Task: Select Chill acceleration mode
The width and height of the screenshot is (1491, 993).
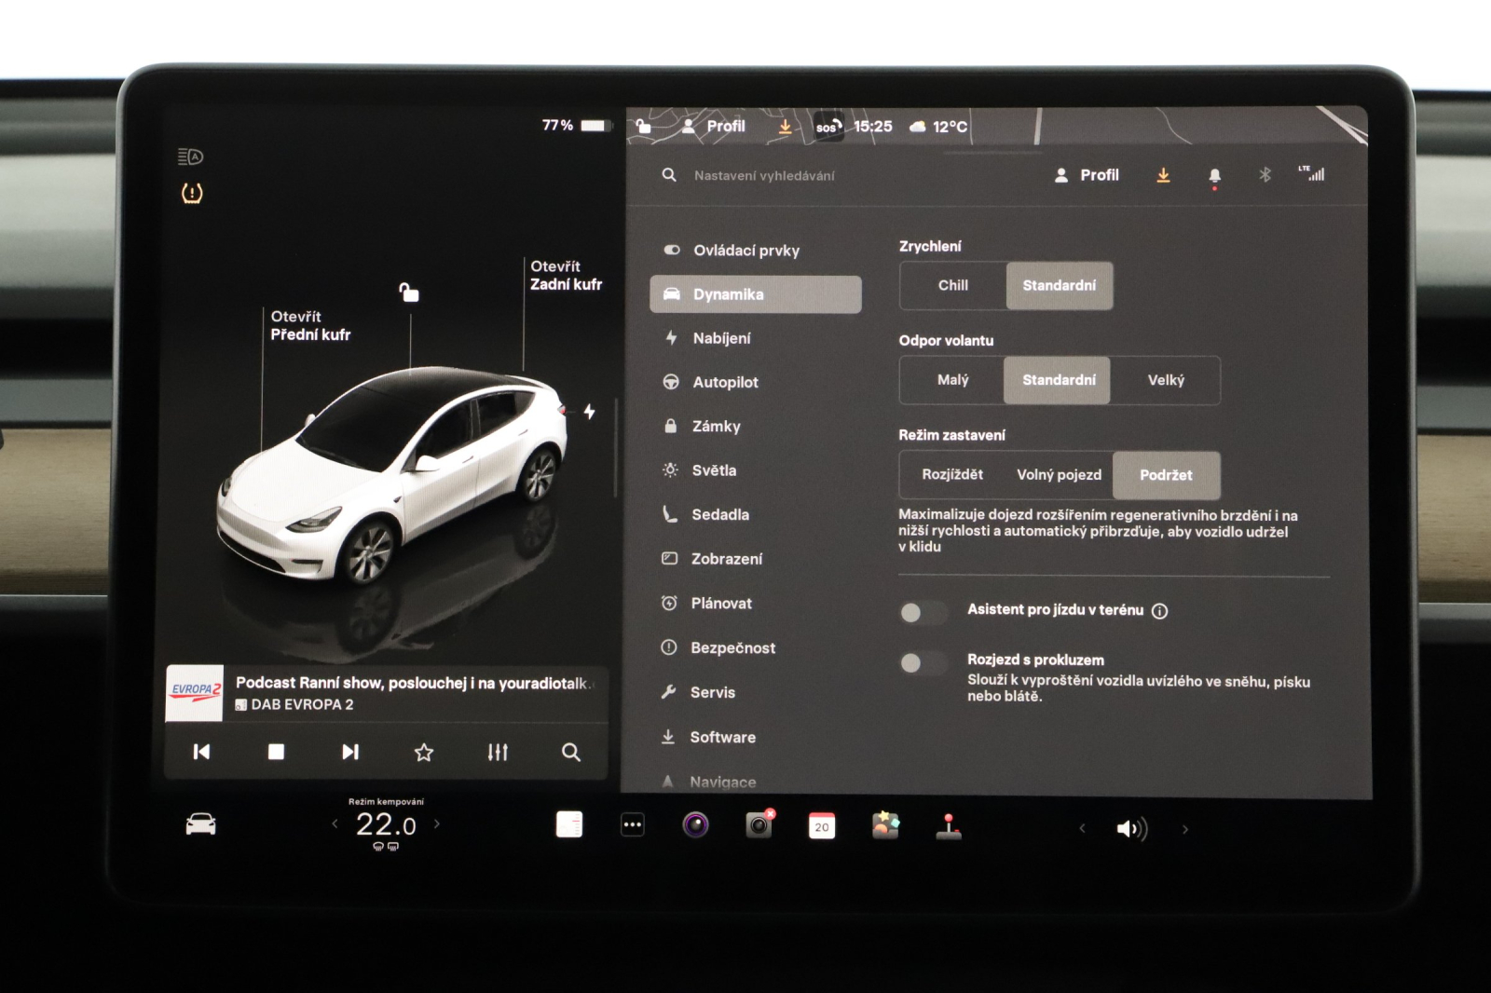Action: [x=951, y=286]
